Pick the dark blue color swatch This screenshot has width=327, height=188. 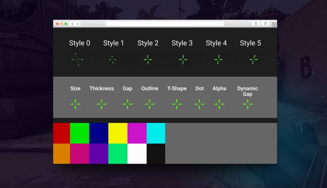pos(98,133)
